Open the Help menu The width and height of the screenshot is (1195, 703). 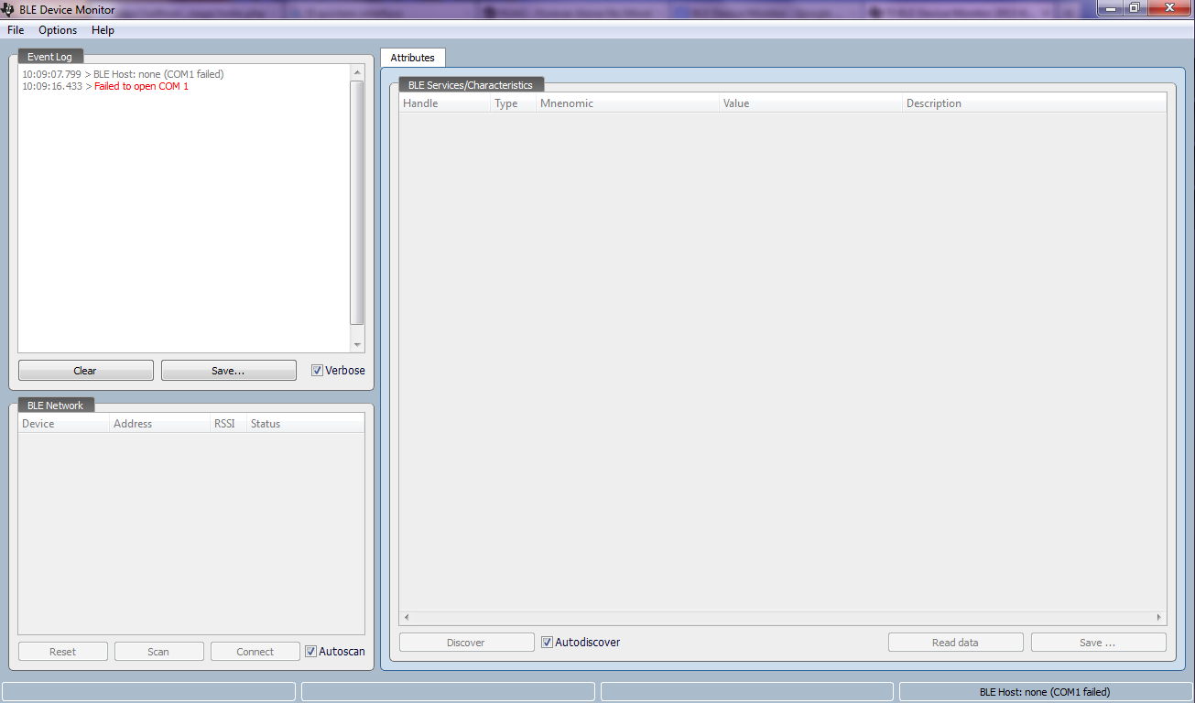coord(103,30)
